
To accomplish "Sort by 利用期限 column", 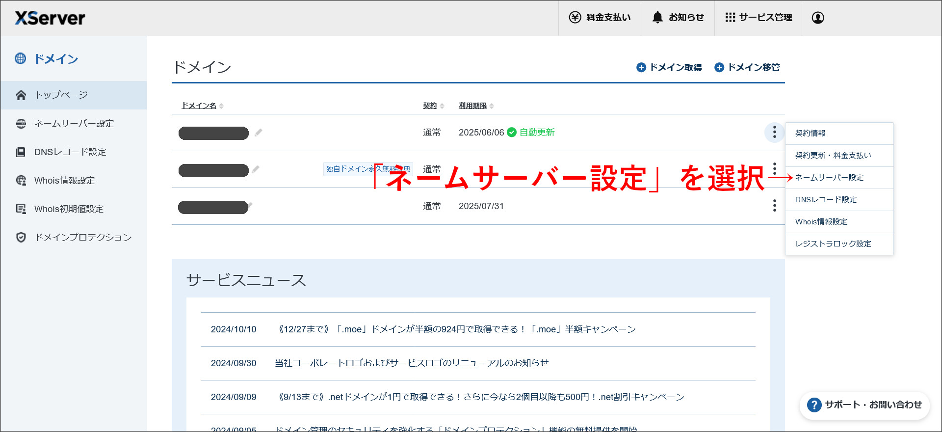I will 476,106.
